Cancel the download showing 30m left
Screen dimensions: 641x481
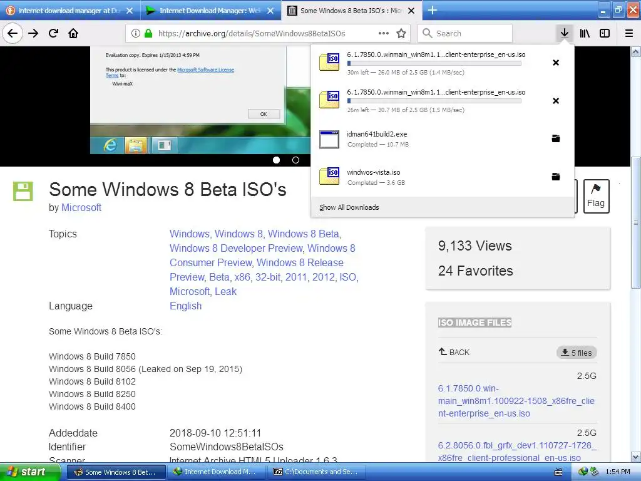pos(556,63)
